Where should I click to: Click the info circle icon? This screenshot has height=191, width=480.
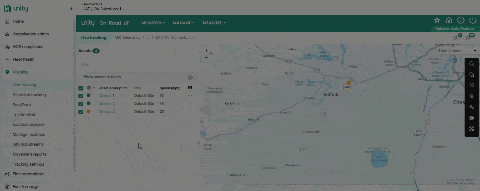pos(461,20)
